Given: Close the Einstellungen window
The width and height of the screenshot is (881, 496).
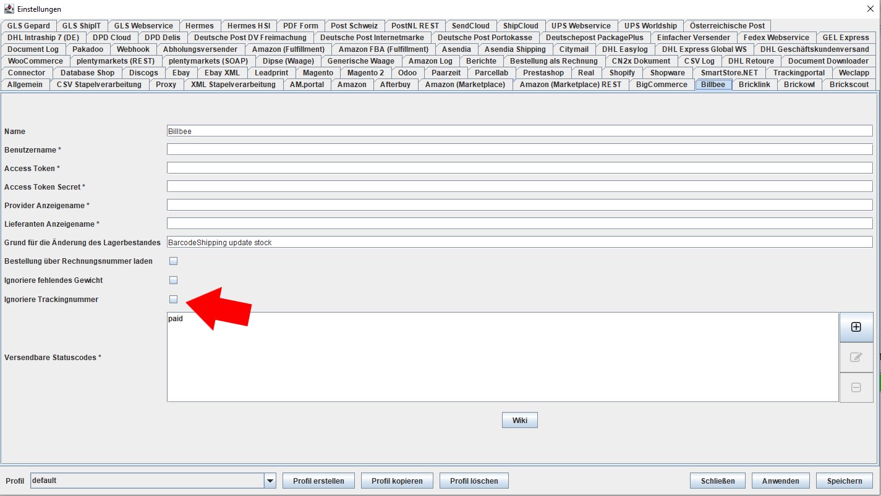Looking at the screenshot, I should (x=870, y=9).
